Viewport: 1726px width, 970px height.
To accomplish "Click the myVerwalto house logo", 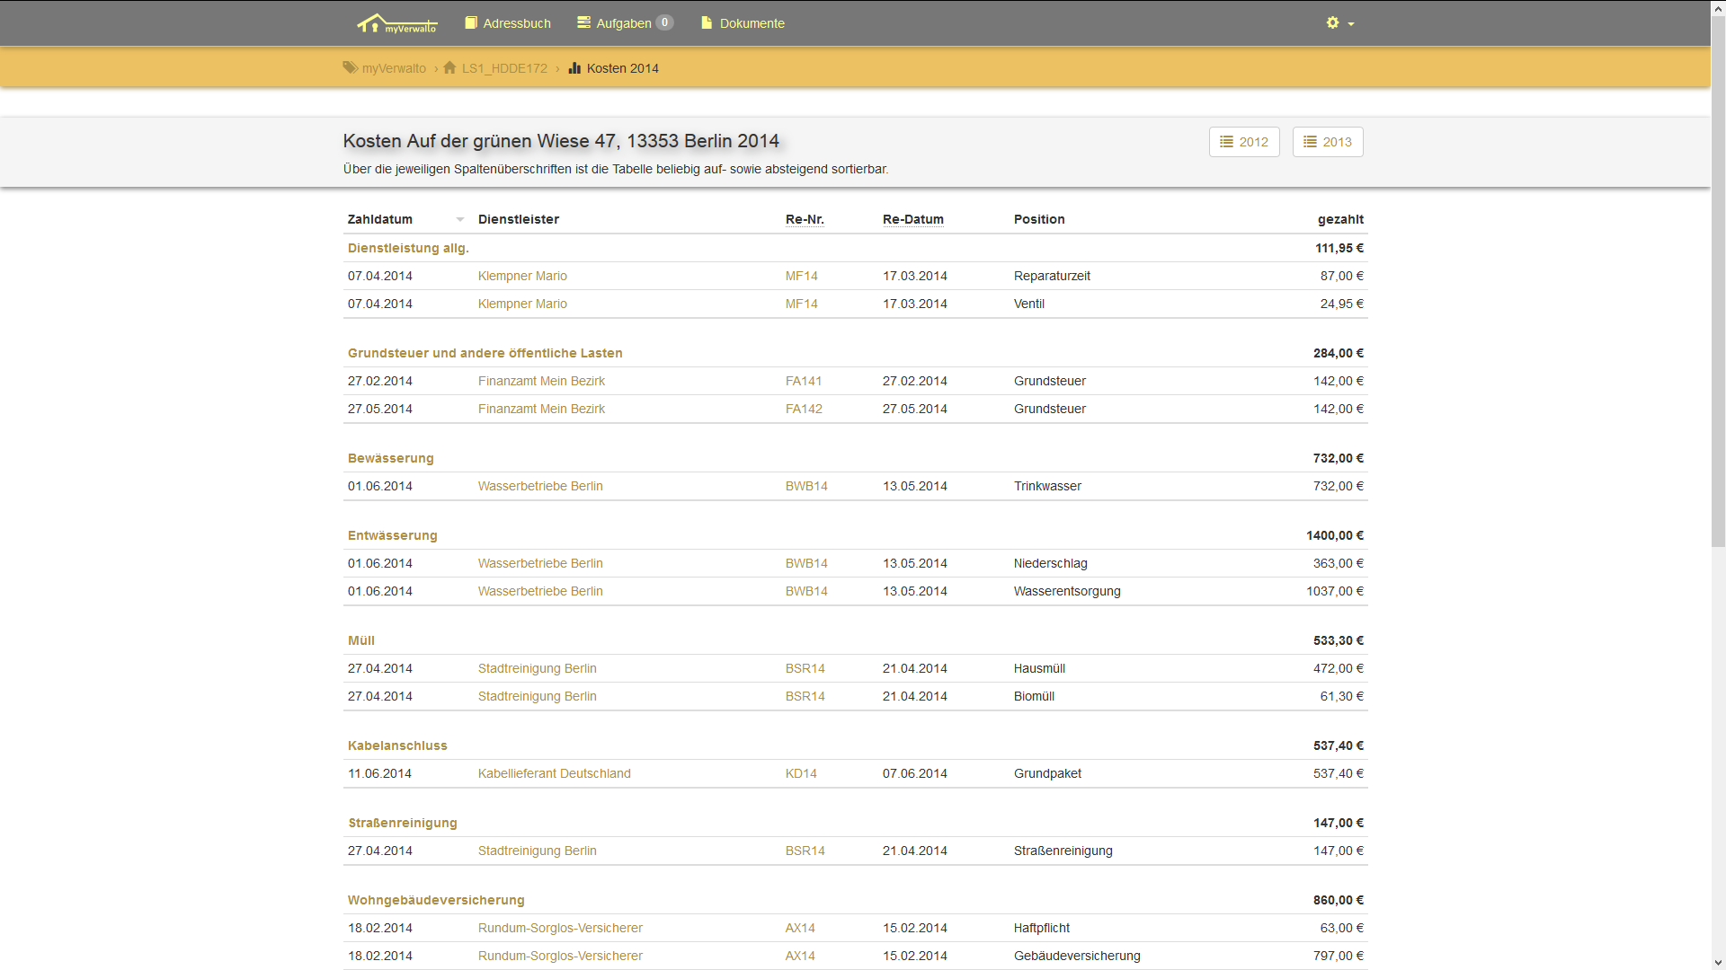I will pyautogui.click(x=396, y=23).
